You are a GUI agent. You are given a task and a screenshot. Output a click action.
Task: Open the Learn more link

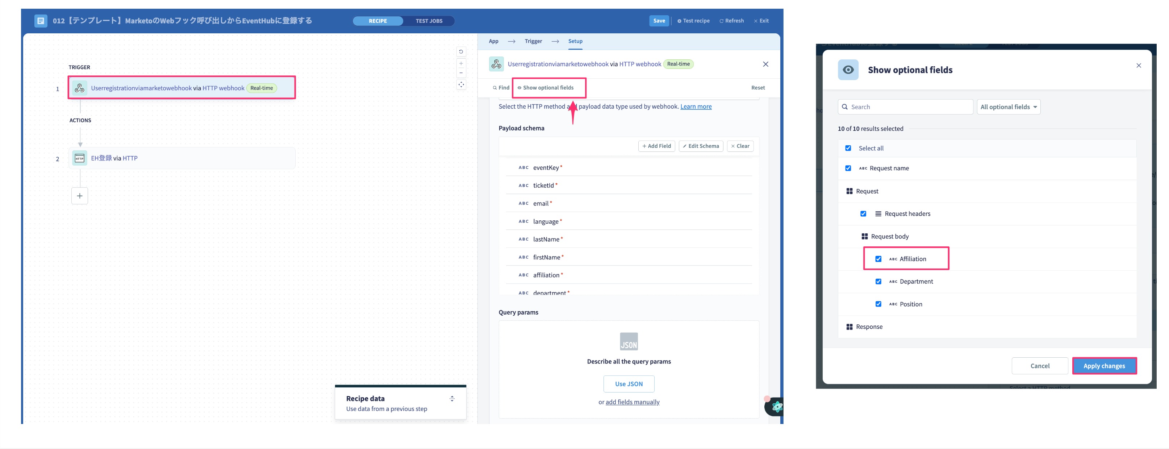coord(696,107)
